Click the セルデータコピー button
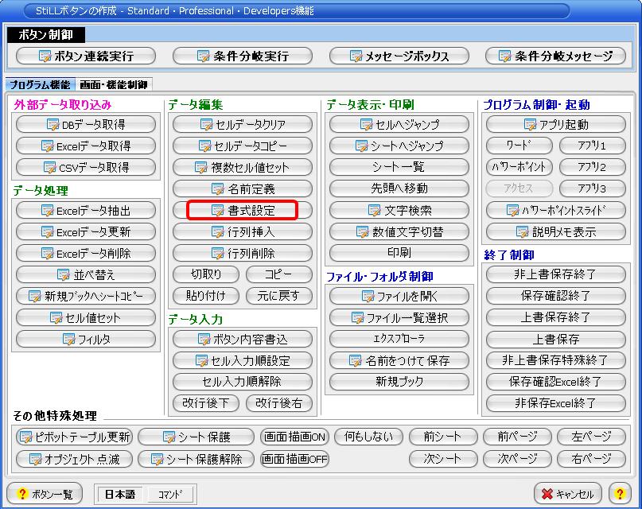Screen dimensions: 642x509 [243, 146]
